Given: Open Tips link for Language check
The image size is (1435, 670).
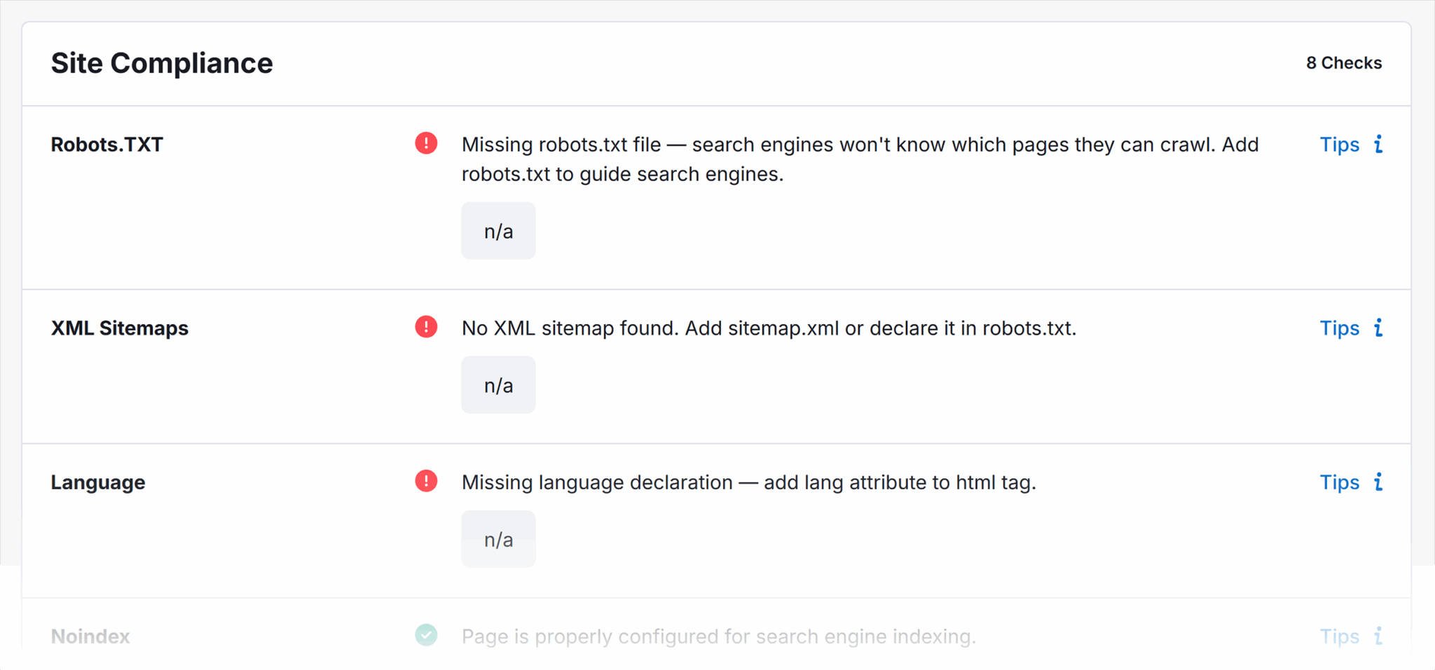Looking at the screenshot, I should [1339, 482].
